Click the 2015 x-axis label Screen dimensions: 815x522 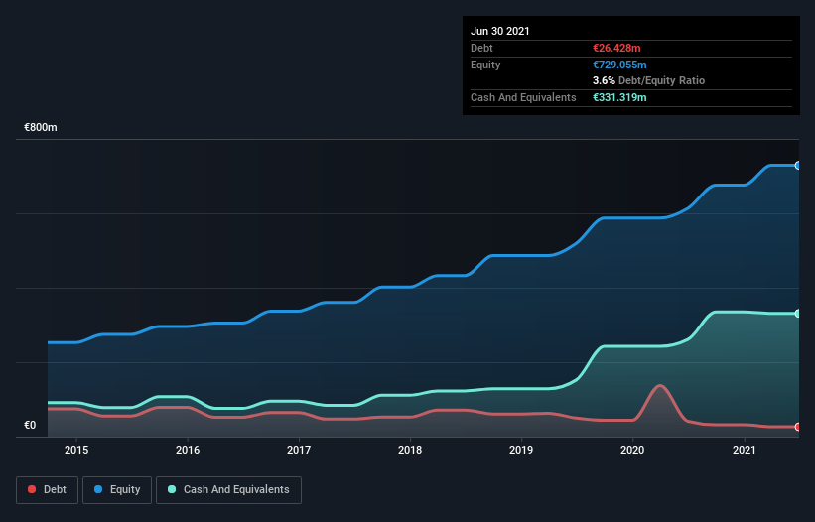click(76, 450)
